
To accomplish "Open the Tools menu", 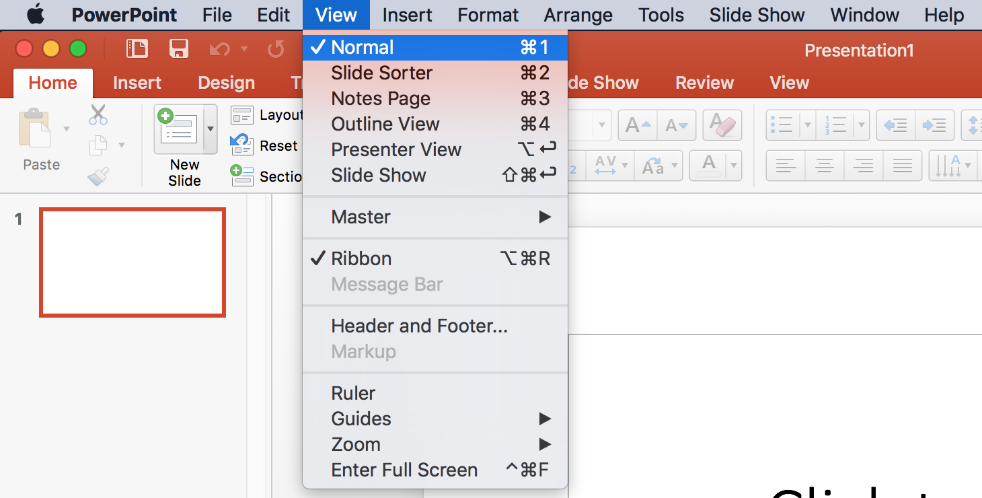I will pos(661,15).
